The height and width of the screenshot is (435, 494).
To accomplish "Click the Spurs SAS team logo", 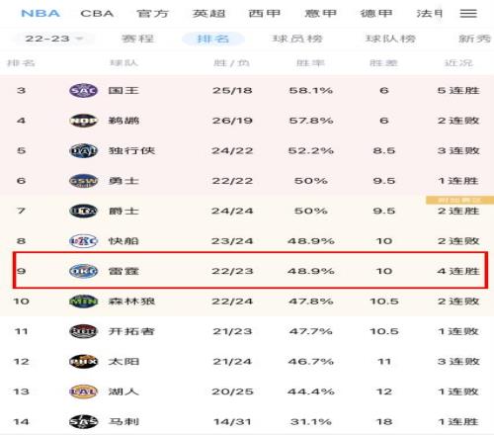I will [84, 422].
